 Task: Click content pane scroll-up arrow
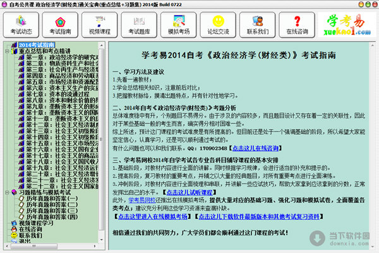click(373, 45)
